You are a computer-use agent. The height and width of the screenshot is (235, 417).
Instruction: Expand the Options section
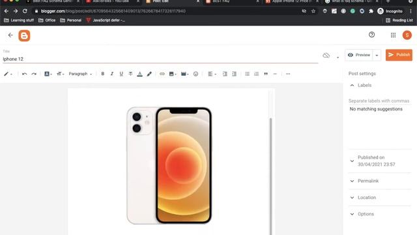[352, 214]
